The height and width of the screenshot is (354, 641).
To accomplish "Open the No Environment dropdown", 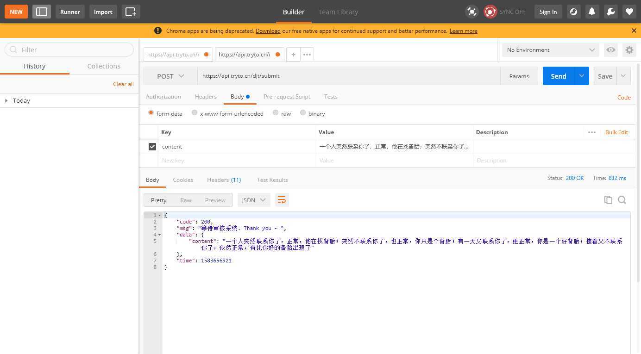I will click(550, 50).
